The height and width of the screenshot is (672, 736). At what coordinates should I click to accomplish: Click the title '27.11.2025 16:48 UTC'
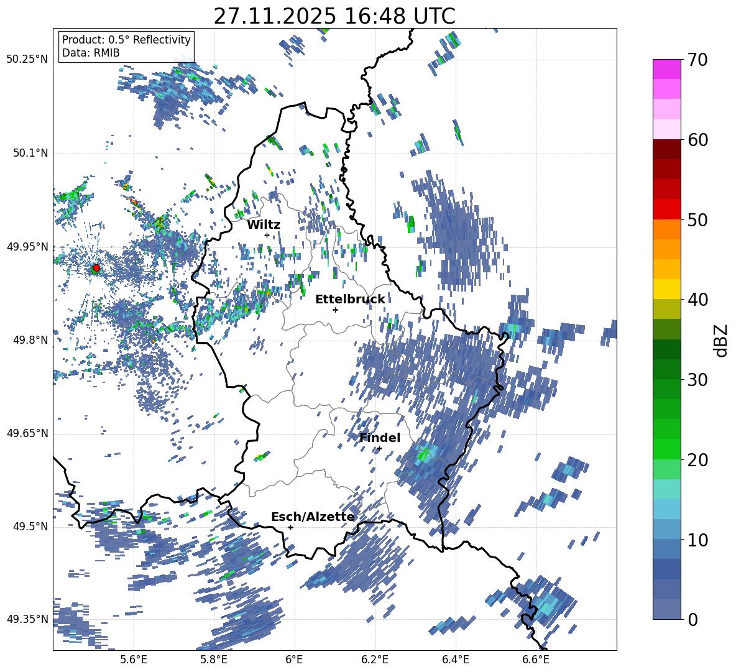(x=334, y=16)
